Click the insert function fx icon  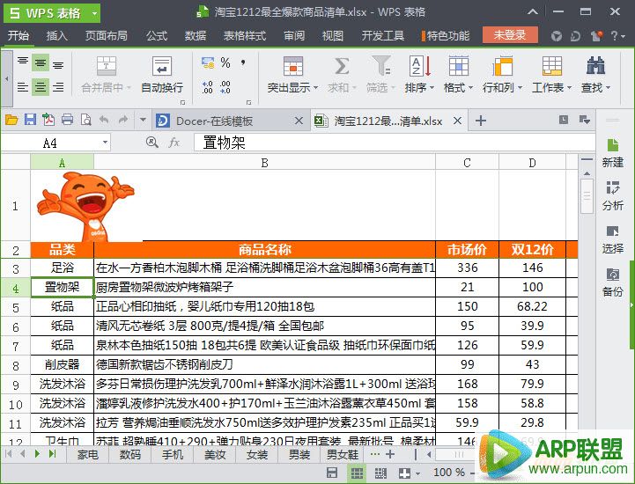(174, 142)
